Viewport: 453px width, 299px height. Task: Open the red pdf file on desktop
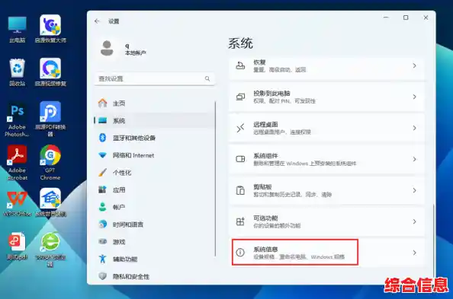point(17,246)
